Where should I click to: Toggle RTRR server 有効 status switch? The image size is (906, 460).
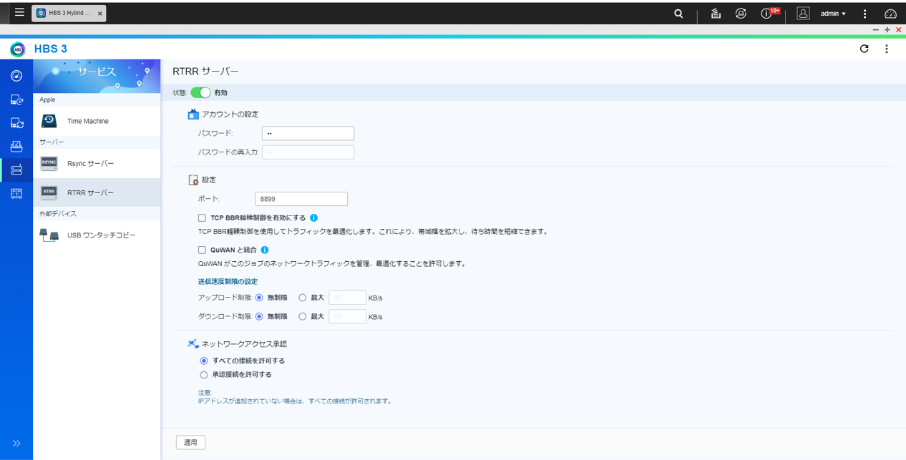click(x=200, y=92)
